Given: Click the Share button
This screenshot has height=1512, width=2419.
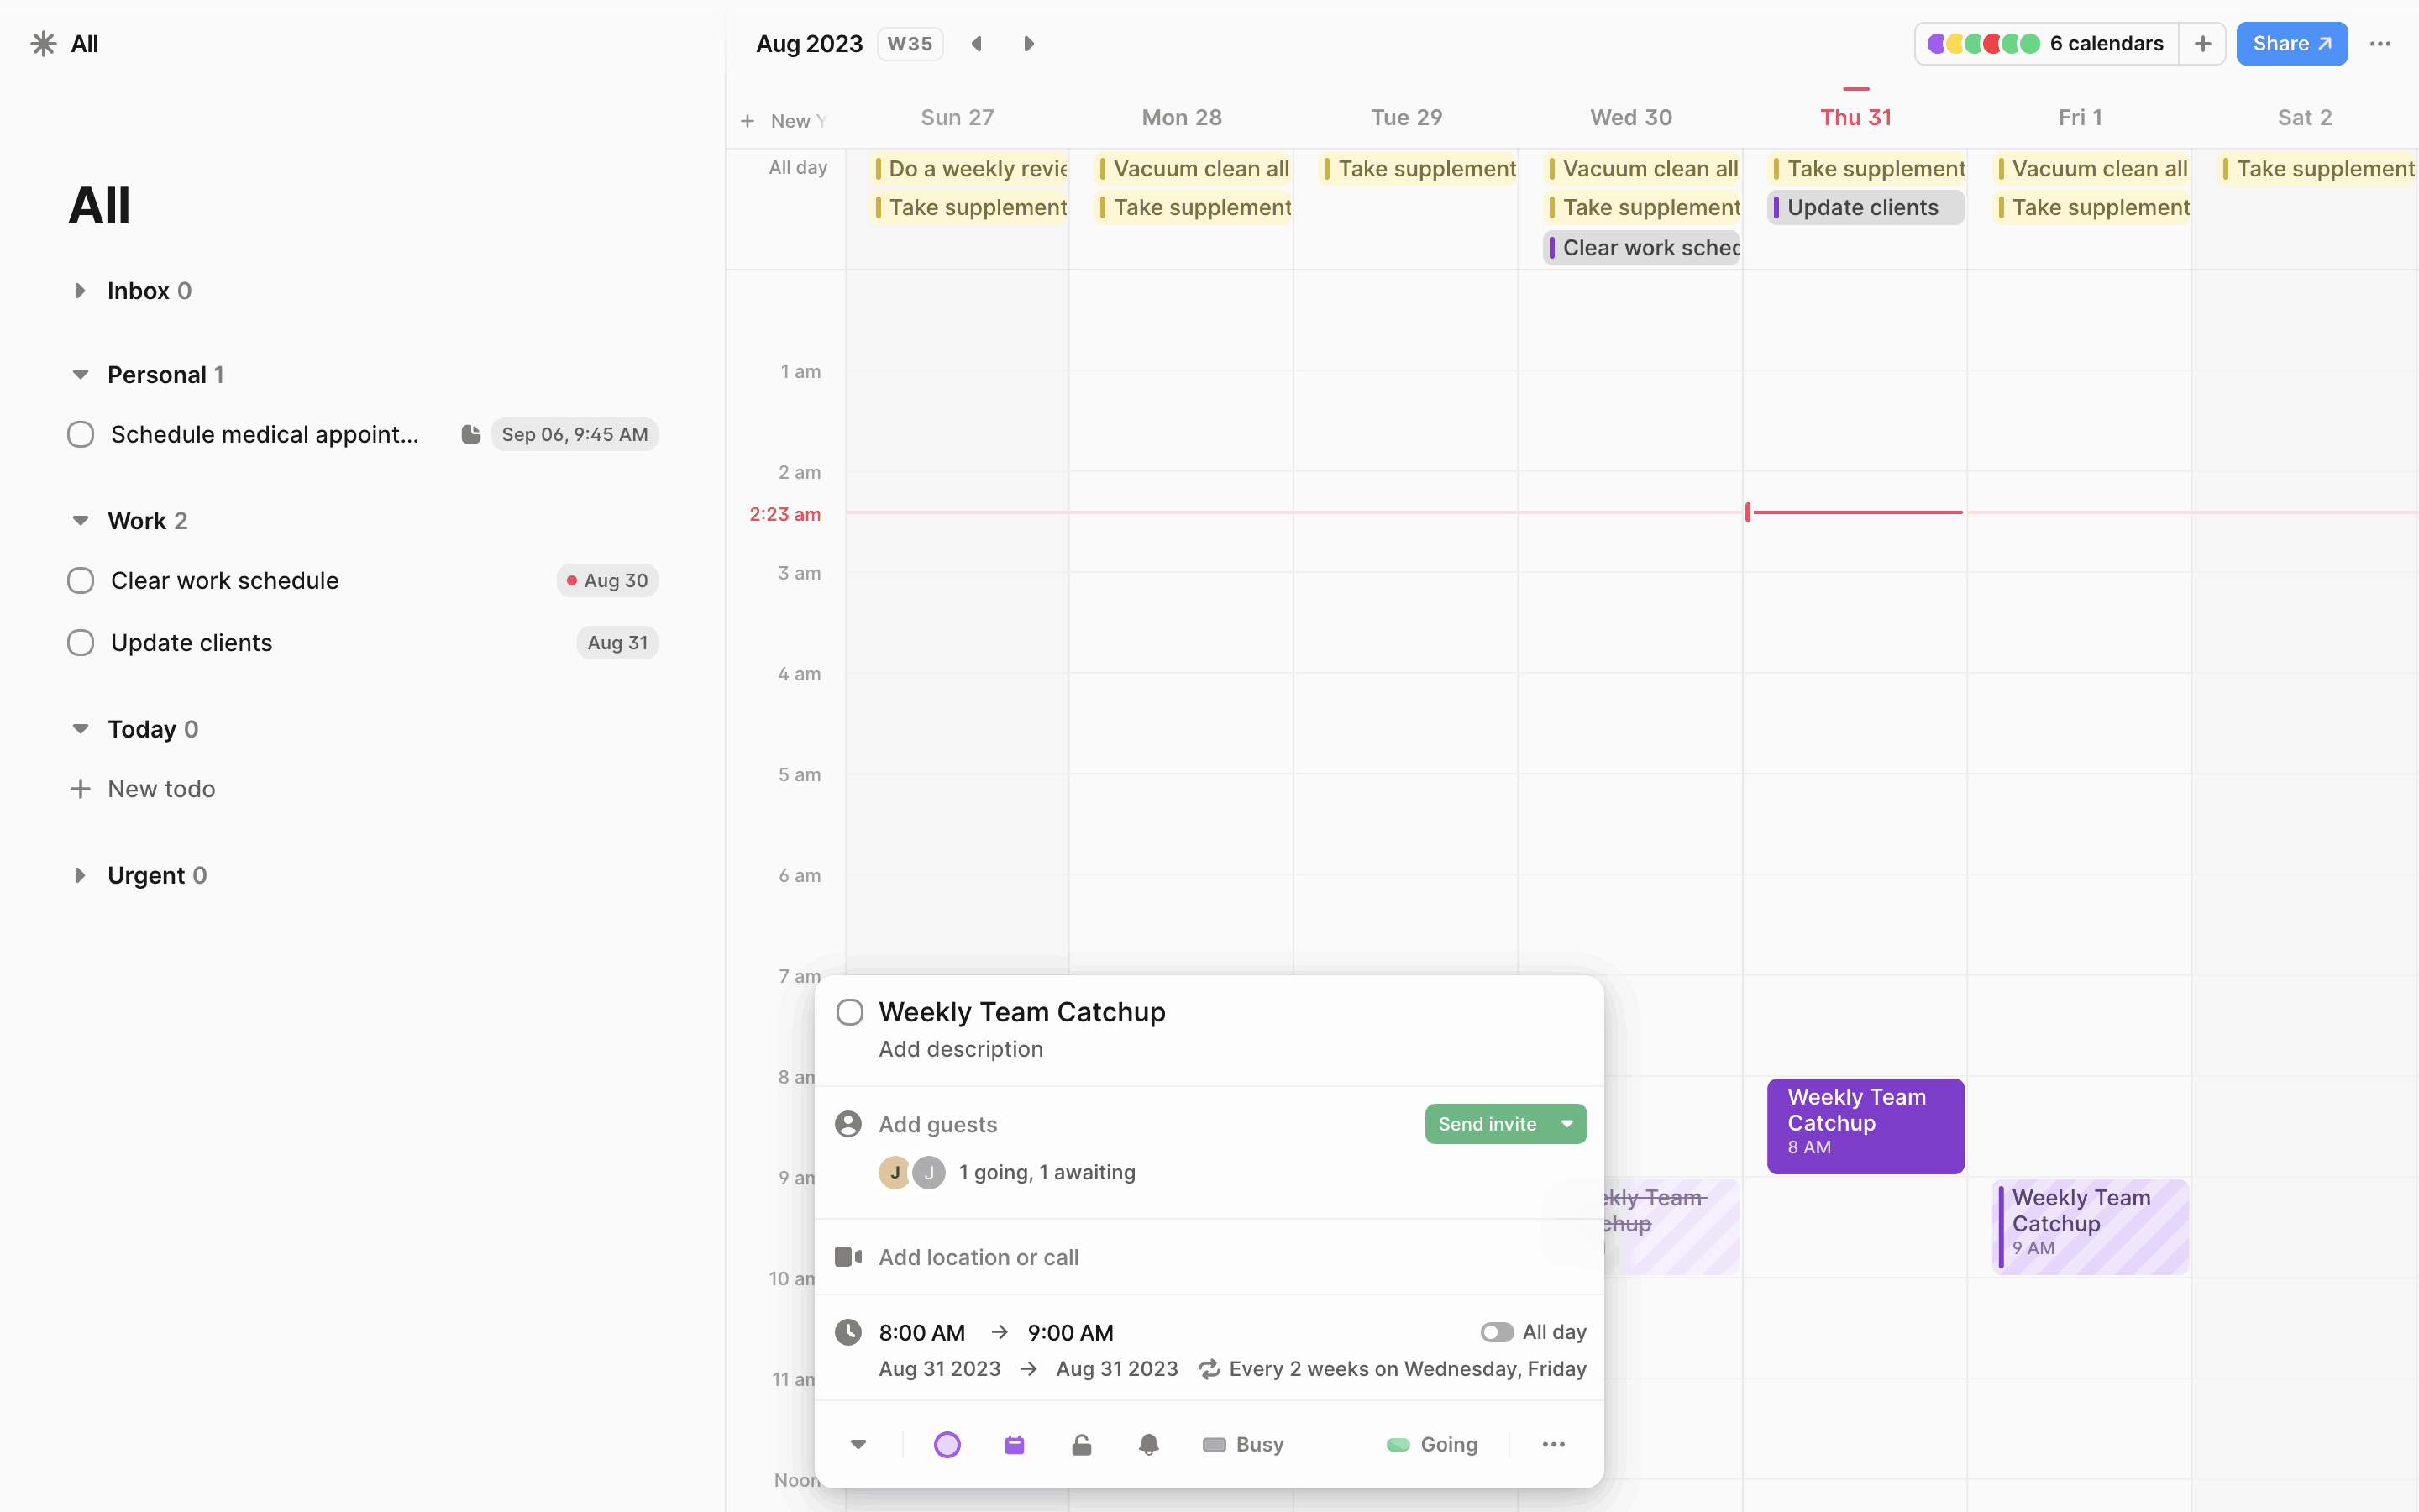Looking at the screenshot, I should pos(2291,44).
